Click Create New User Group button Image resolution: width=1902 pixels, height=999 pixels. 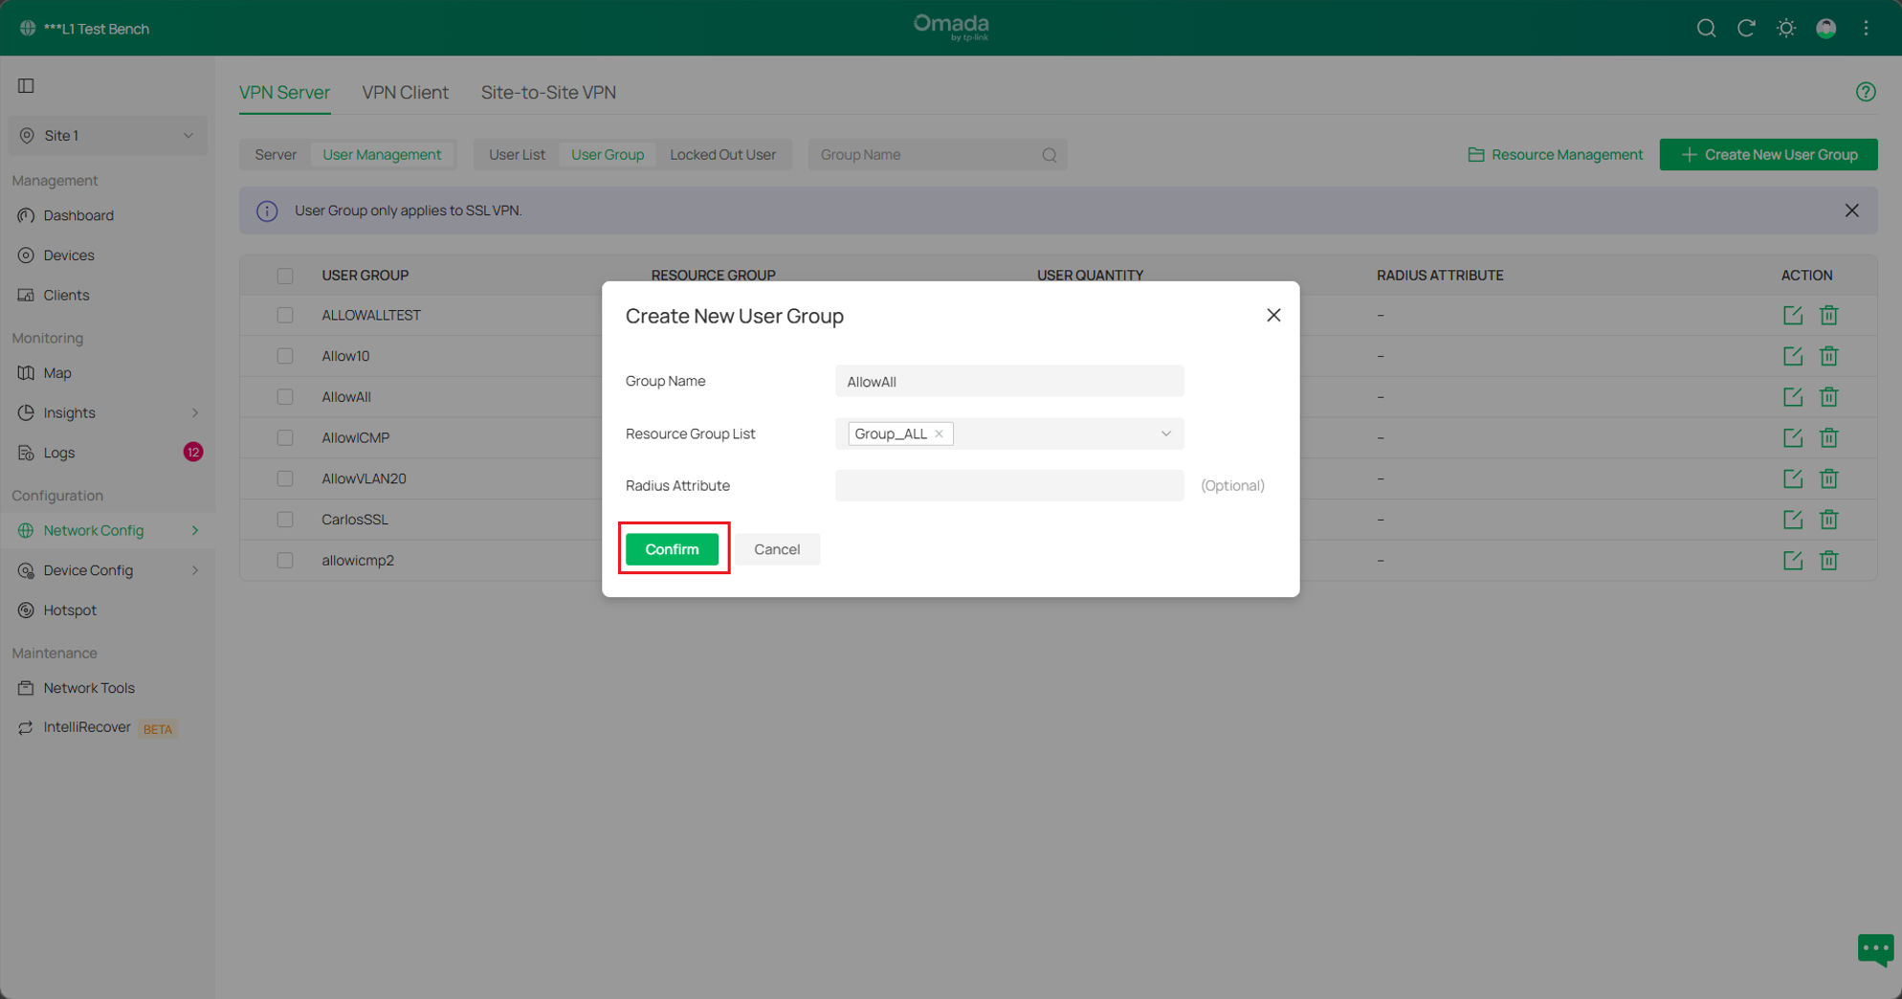tap(1768, 155)
